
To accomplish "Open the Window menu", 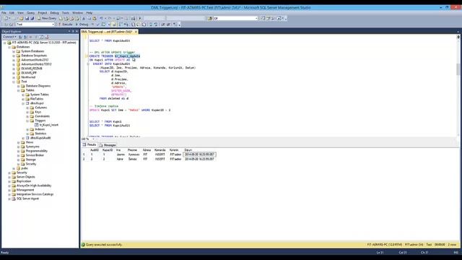I will click(77, 13).
